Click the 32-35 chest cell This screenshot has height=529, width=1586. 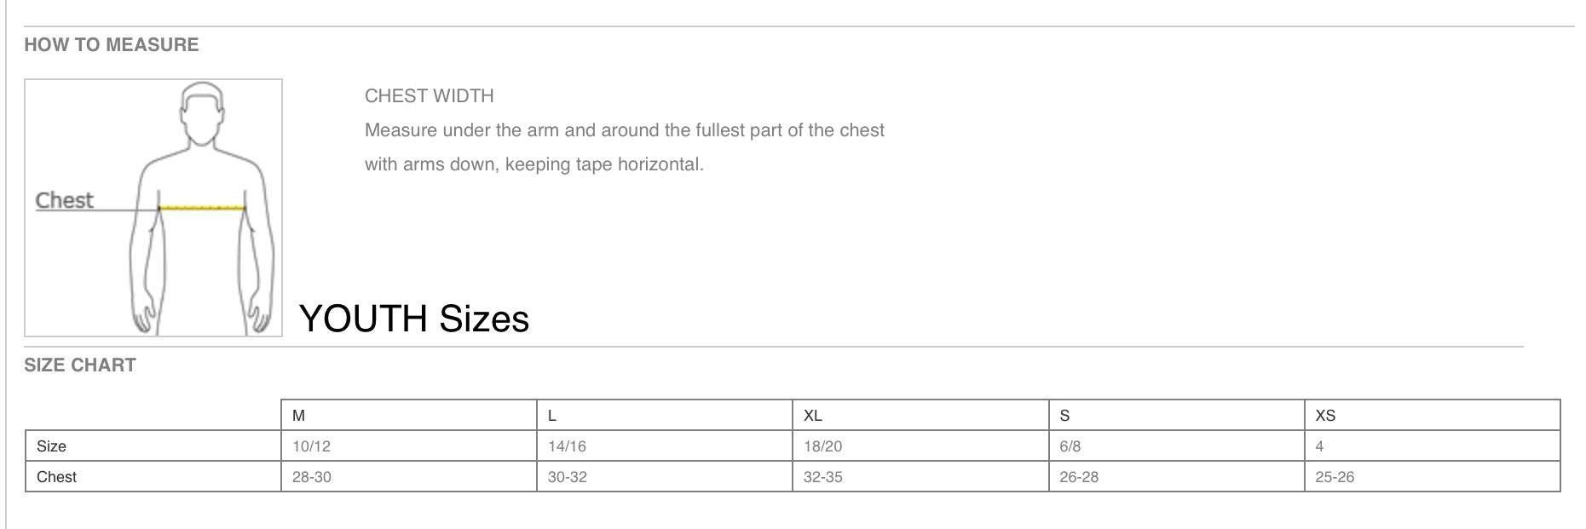(x=920, y=476)
